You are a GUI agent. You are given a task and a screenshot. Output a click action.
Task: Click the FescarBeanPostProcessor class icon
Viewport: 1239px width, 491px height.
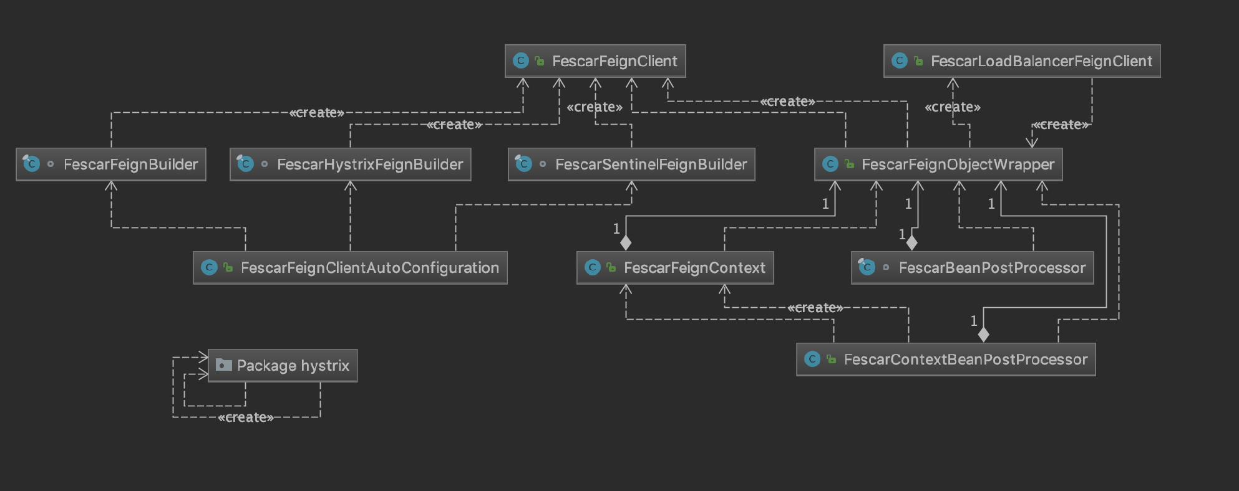click(x=867, y=267)
